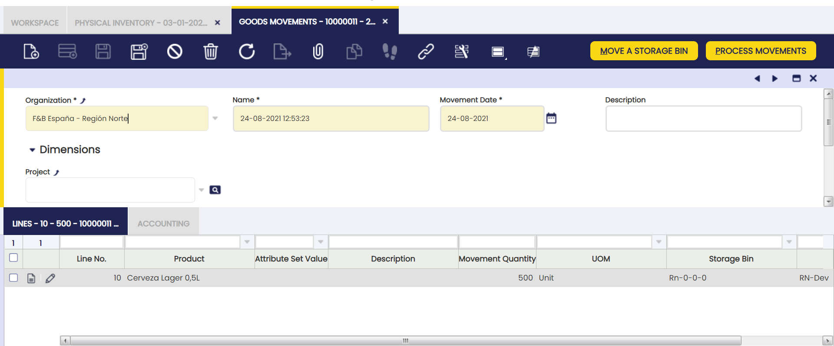Refresh the record with the refresh icon
This screenshot has width=834, height=346.
(247, 52)
